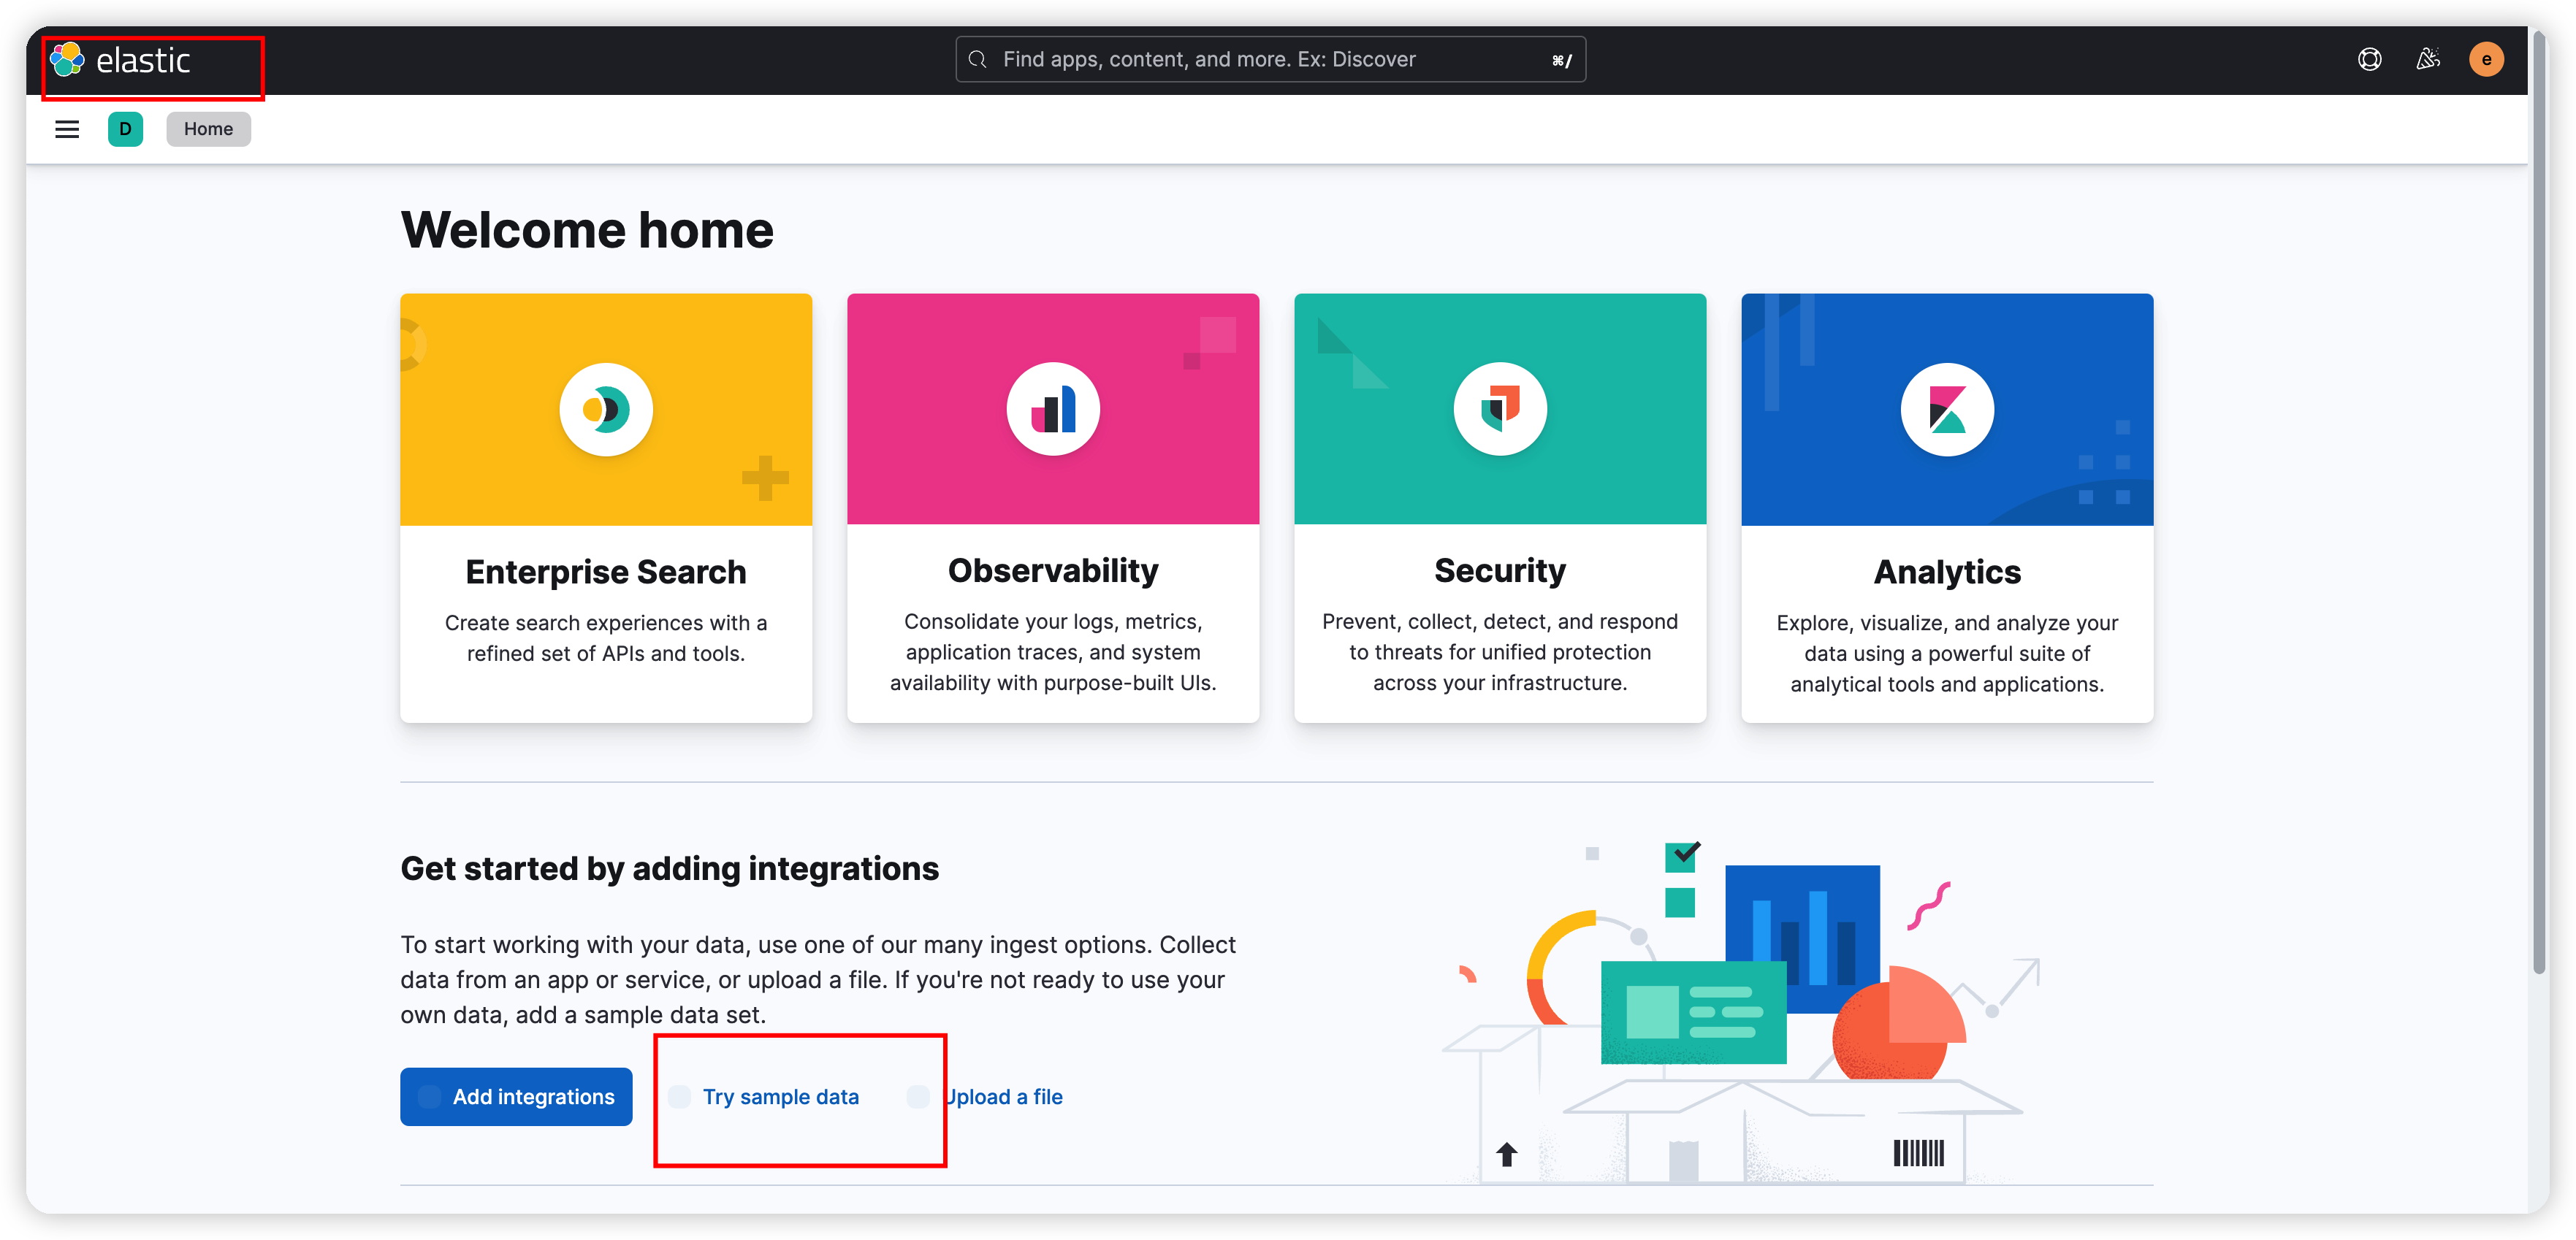Screen dimensions: 2576x1240
Task: Click the Enterprise Search circular icon
Action: tap(606, 409)
